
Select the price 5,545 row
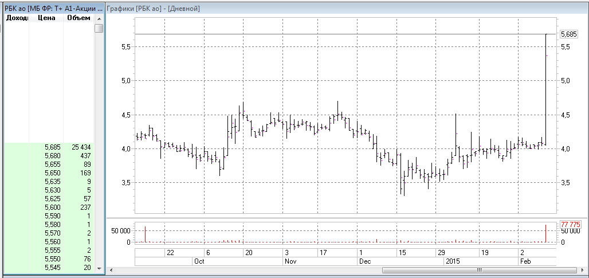point(49,268)
